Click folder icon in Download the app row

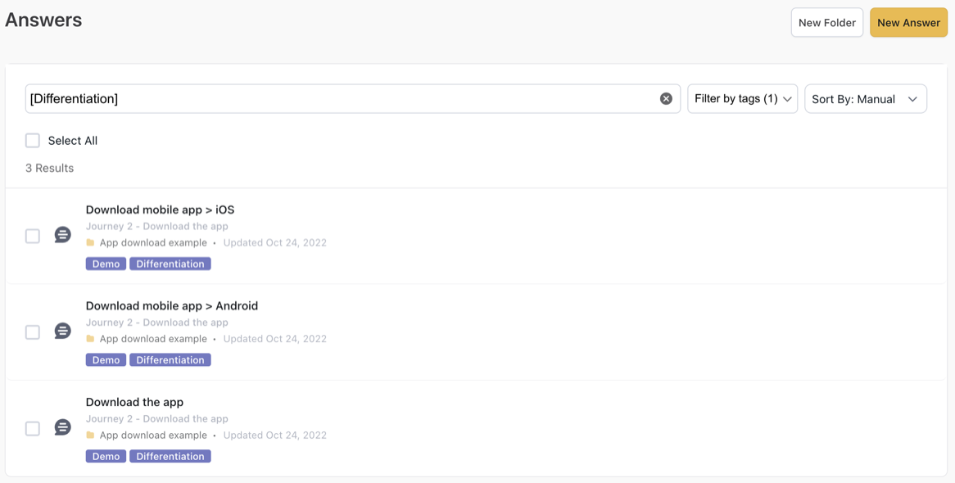[90, 436]
